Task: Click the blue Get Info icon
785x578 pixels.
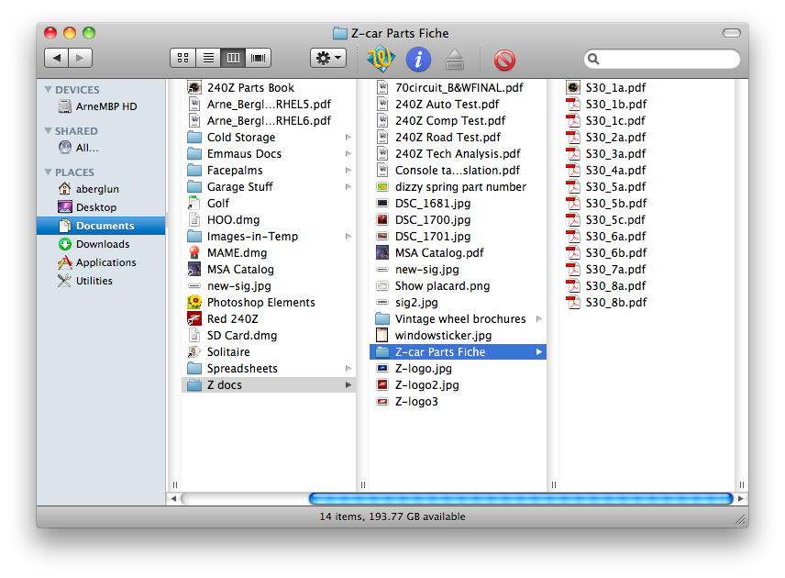Action: 418,59
